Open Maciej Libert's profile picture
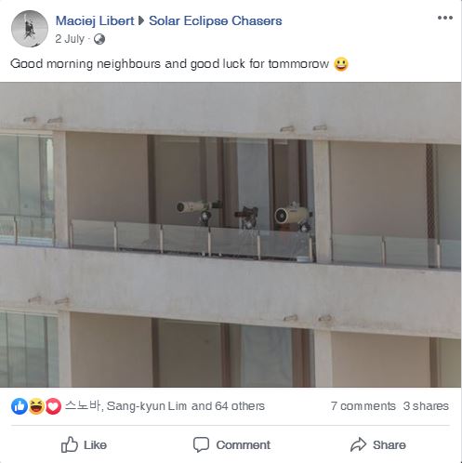 pos(30,29)
